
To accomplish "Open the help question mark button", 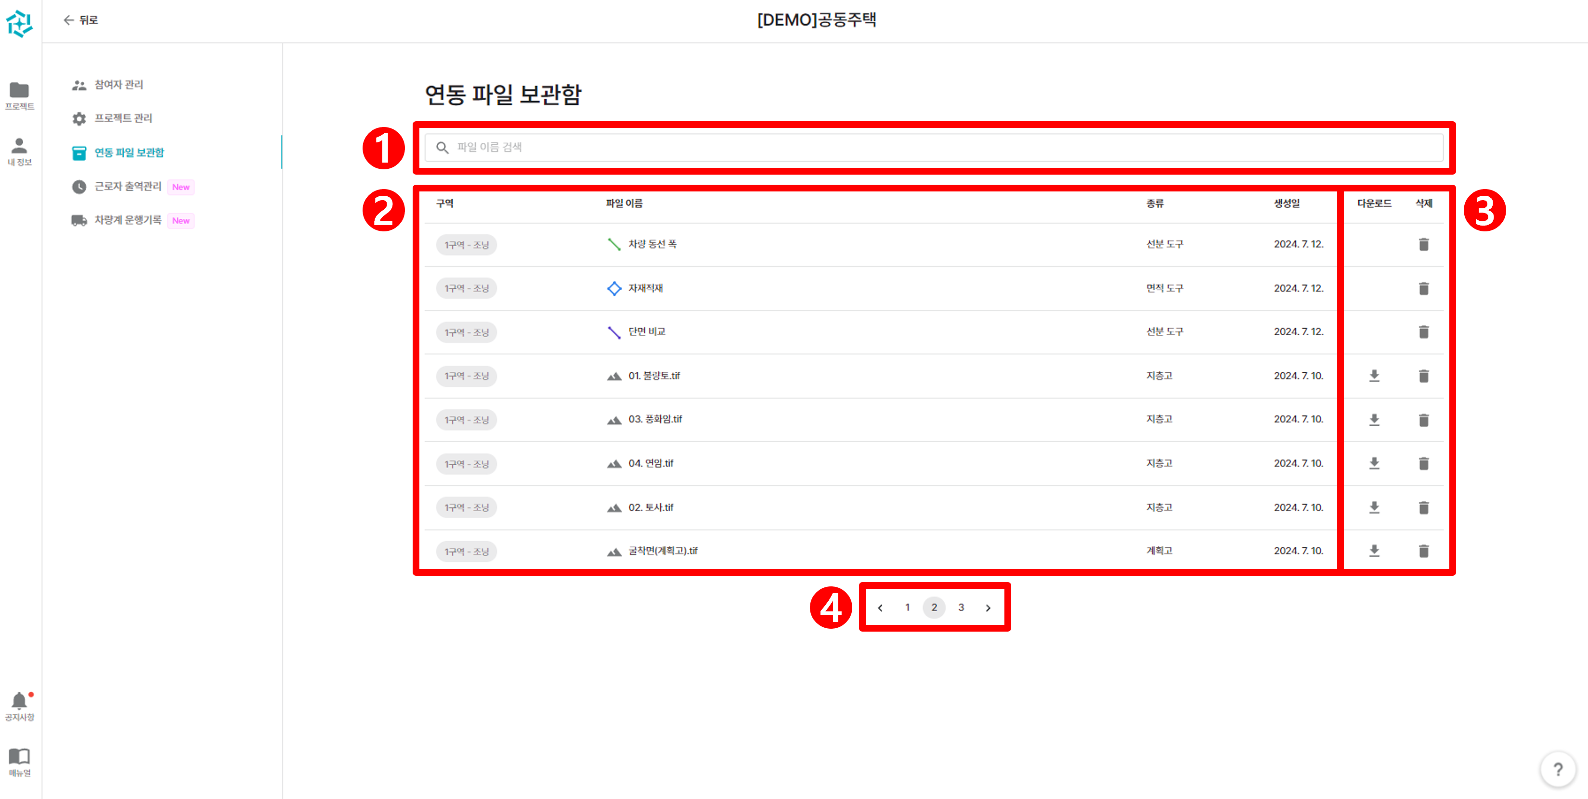I will [1558, 769].
